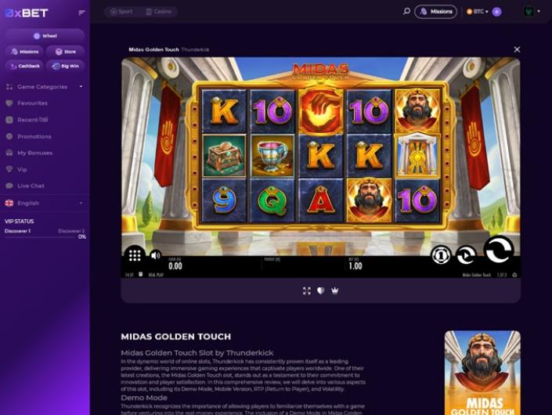Switch to the Sport tab
Screen dimensions: 552x415
(121, 12)
